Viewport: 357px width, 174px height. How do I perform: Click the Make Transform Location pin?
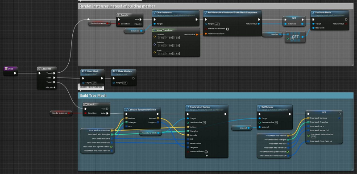click(x=155, y=36)
